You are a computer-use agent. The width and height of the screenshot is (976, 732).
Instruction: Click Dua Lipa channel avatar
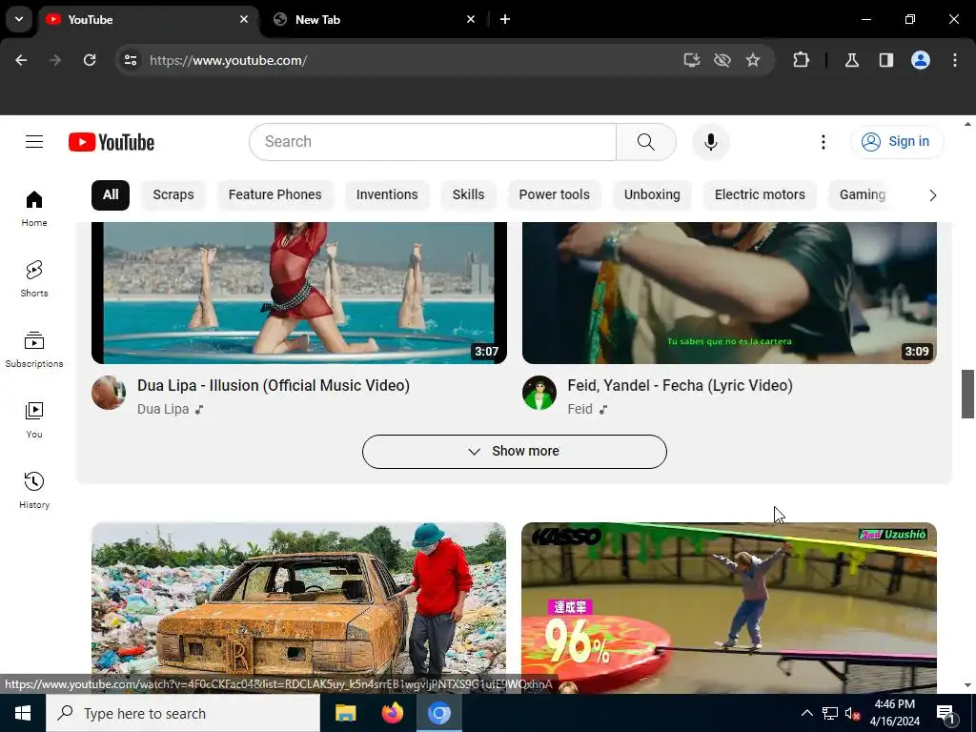click(x=109, y=393)
